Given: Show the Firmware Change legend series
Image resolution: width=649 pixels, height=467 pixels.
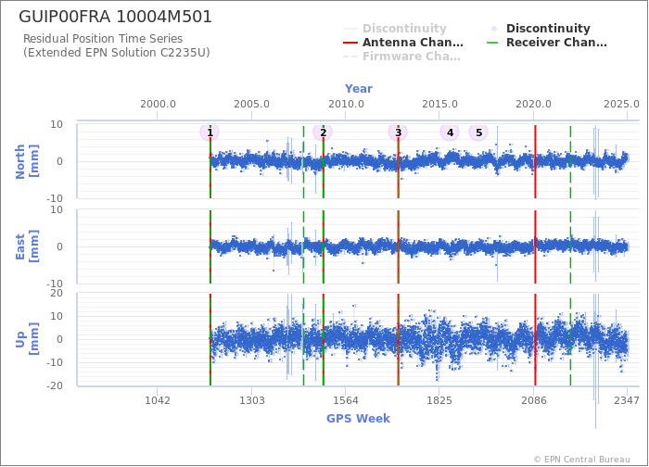Looking at the screenshot, I should (x=401, y=57).
